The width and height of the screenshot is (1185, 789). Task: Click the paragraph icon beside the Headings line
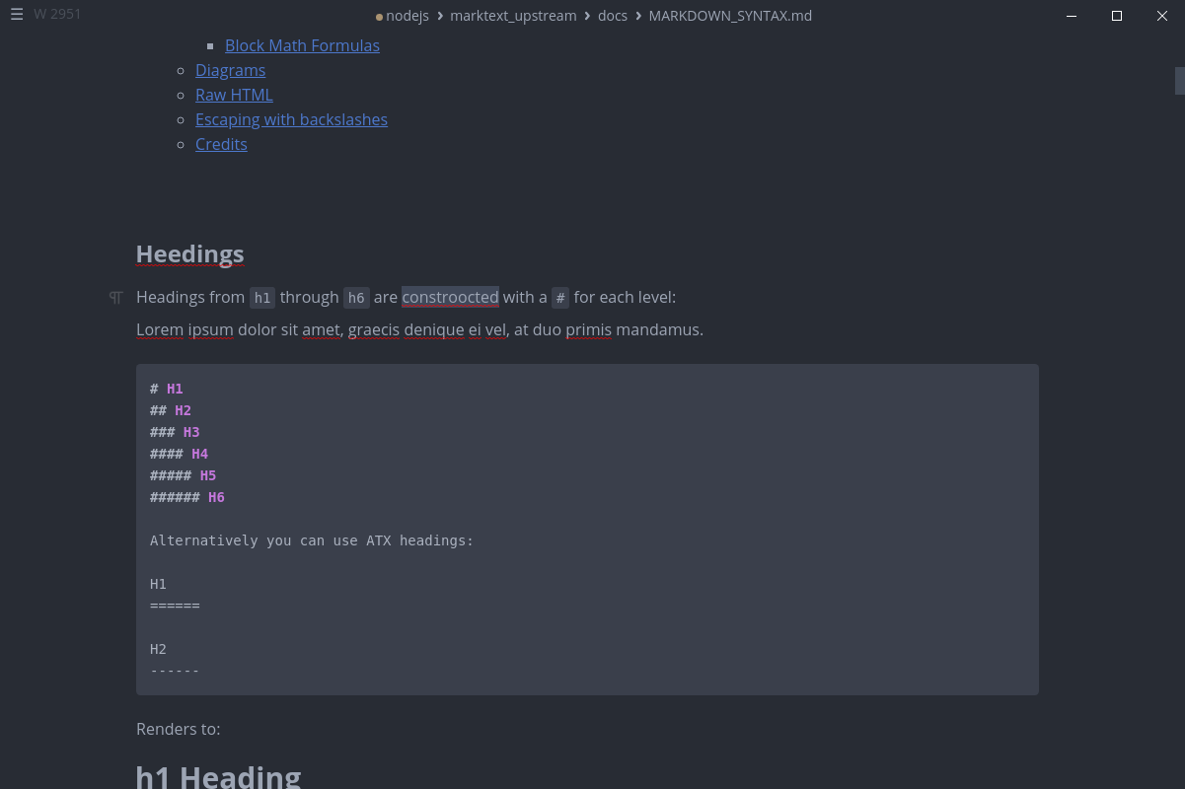click(x=116, y=298)
